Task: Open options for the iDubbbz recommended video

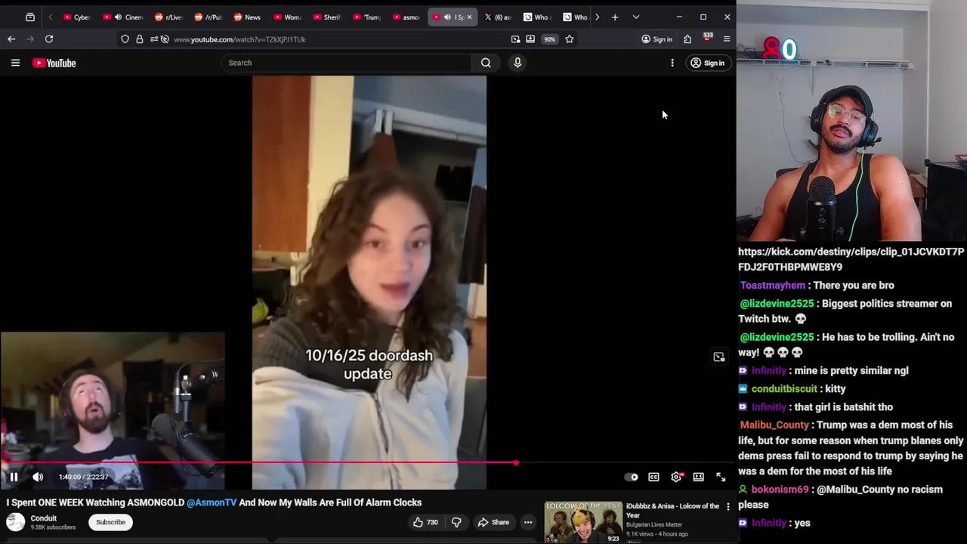Action: click(728, 507)
